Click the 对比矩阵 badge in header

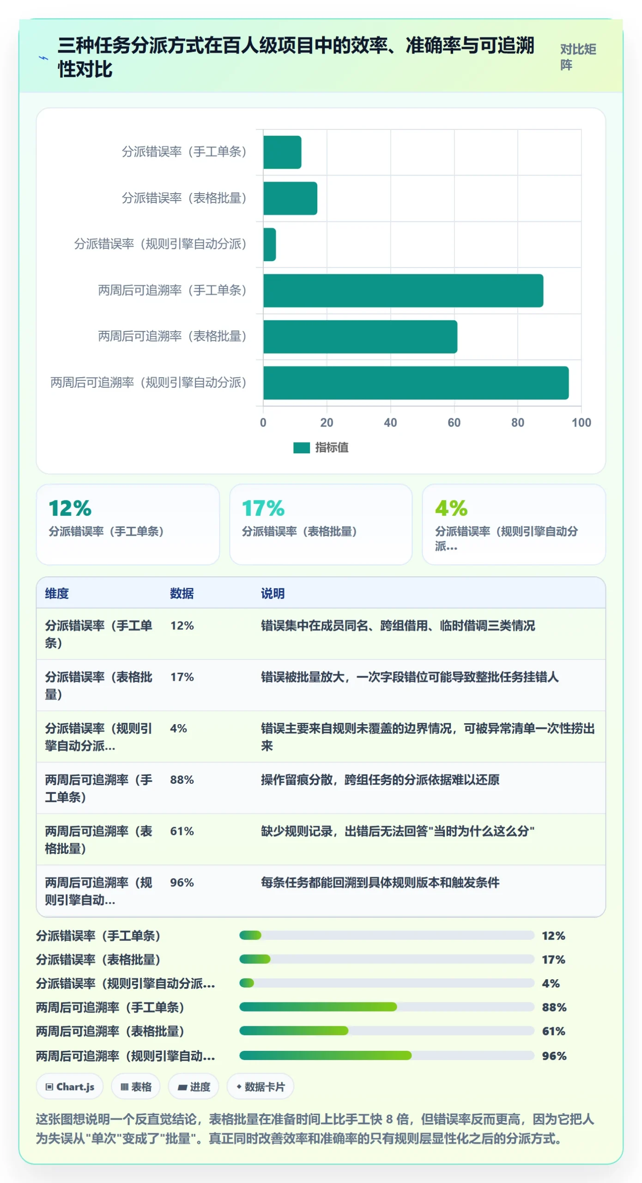point(578,57)
